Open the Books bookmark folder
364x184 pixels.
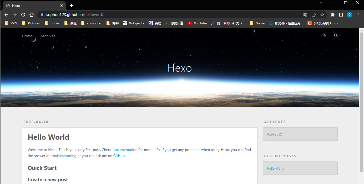[x=52, y=23]
